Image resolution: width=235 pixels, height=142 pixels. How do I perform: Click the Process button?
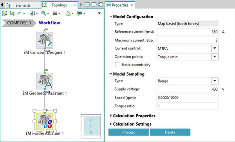pyautogui.click(x=128, y=132)
